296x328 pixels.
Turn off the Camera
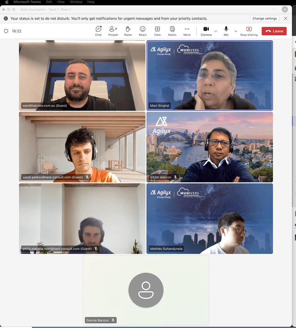[x=206, y=31]
